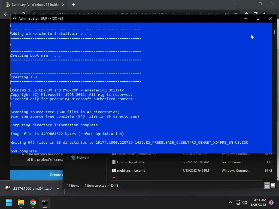Reload the current Chrome page
The image size is (279, 209).
point(23,14)
